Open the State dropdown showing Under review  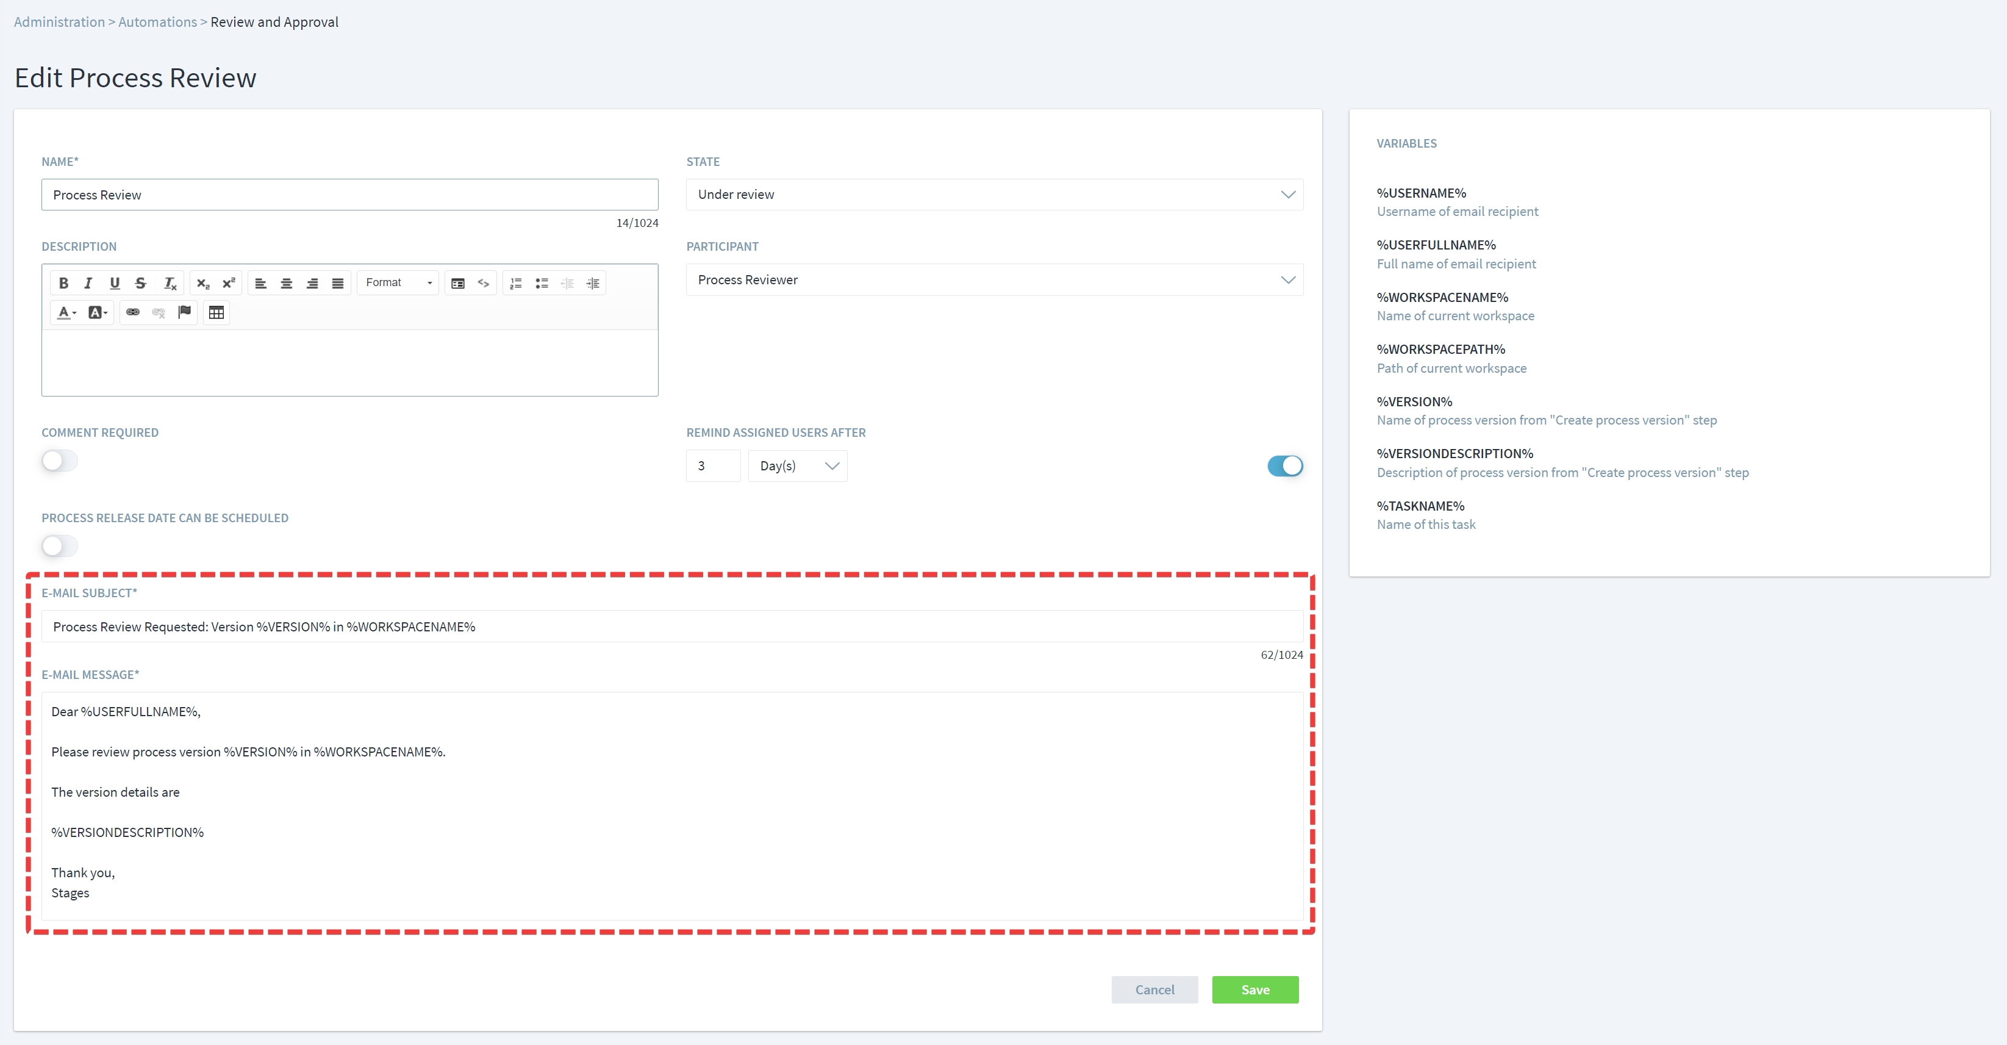(x=993, y=195)
